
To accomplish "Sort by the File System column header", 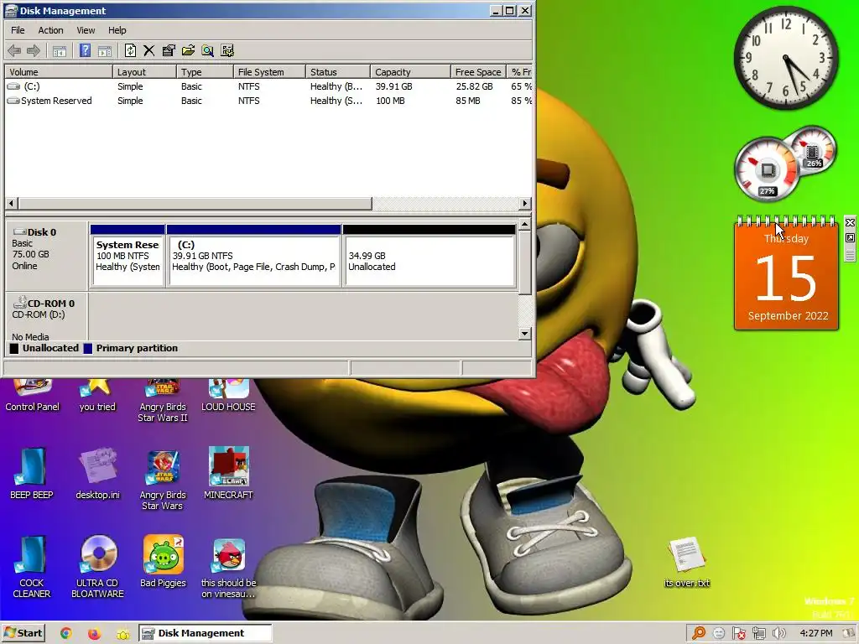I will click(269, 72).
